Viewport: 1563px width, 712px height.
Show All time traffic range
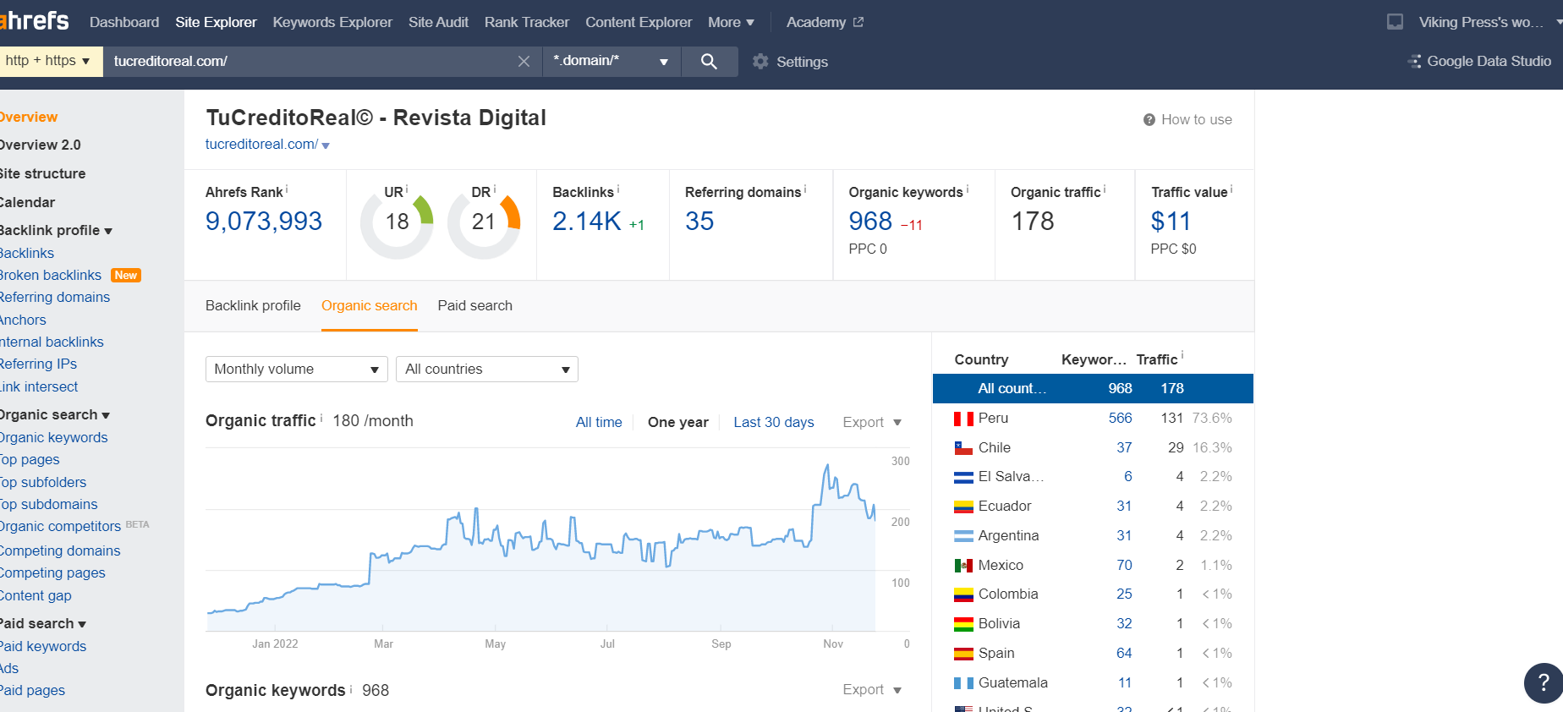coord(599,422)
